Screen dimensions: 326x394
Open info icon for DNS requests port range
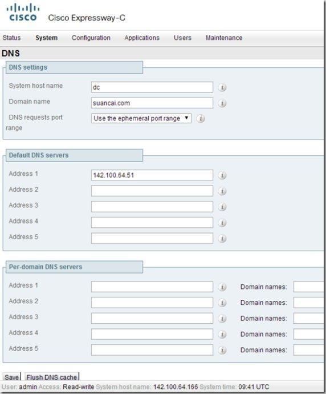click(x=201, y=119)
